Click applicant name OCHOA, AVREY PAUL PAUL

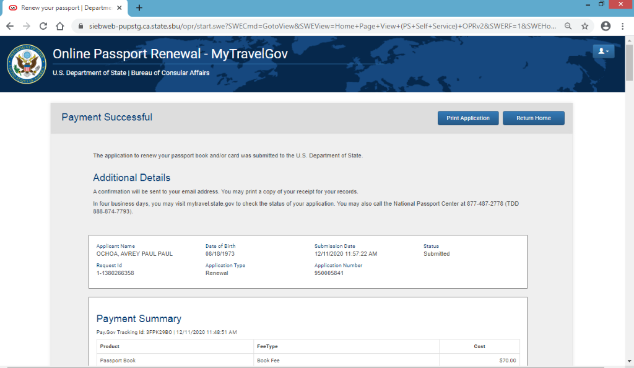[x=134, y=254]
